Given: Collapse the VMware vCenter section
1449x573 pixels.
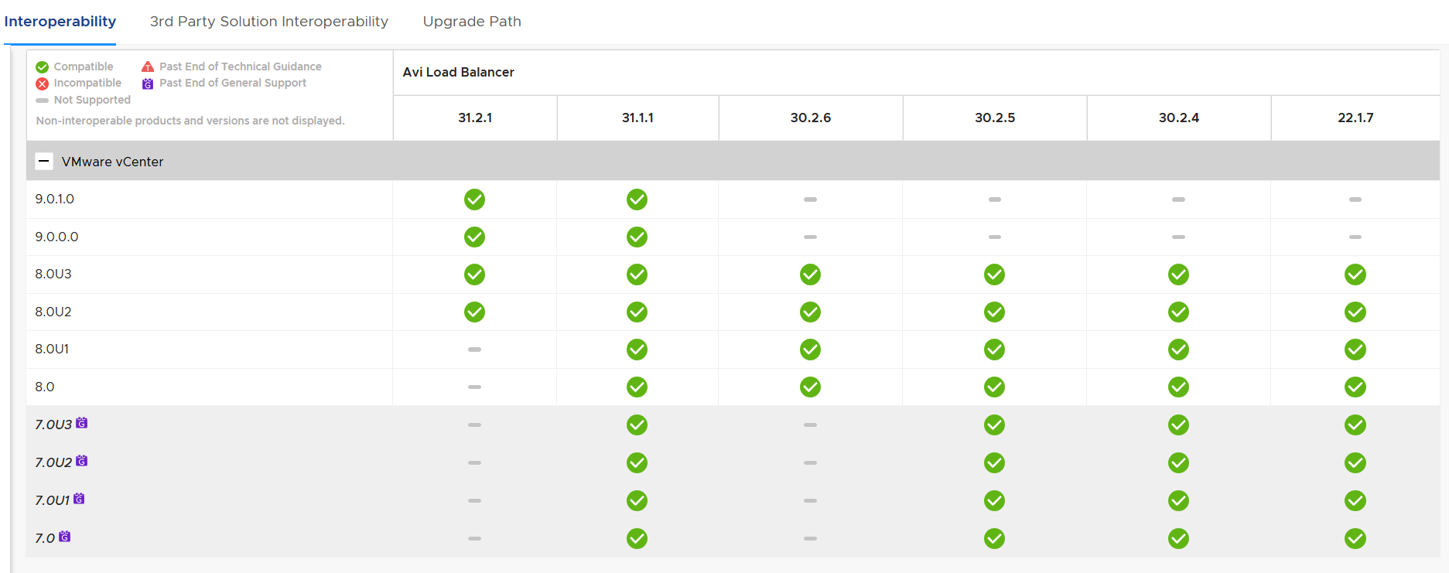Looking at the screenshot, I should pos(44,162).
